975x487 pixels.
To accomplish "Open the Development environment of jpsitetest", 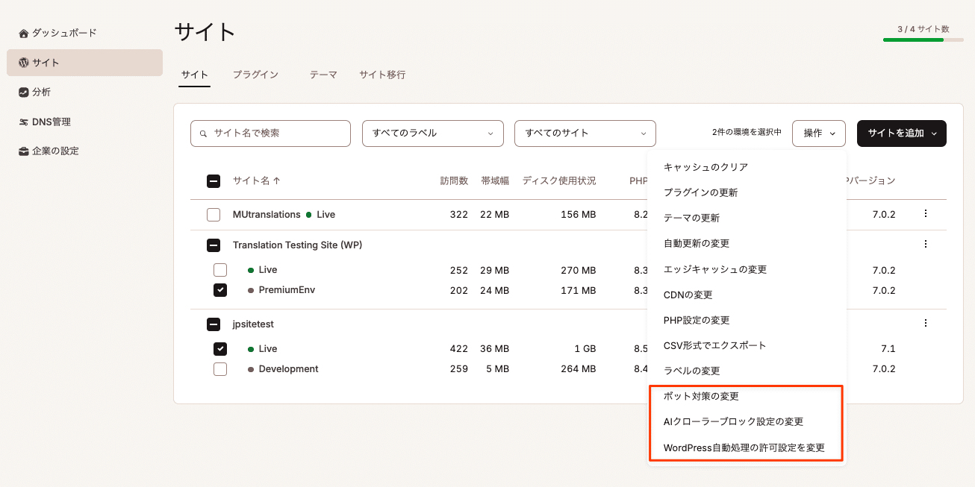I will [x=288, y=368].
